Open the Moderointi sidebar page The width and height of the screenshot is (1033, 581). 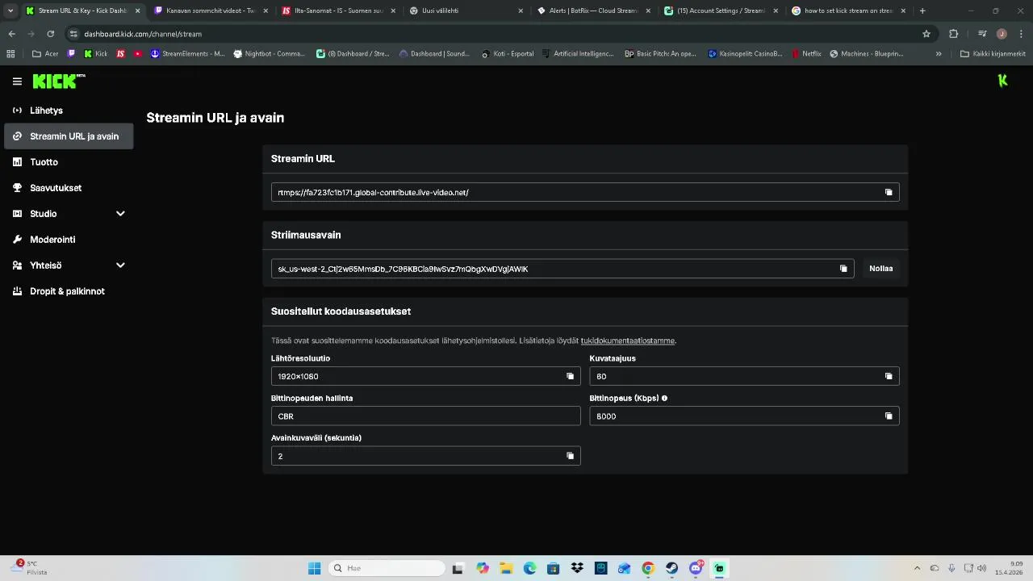[69, 240]
